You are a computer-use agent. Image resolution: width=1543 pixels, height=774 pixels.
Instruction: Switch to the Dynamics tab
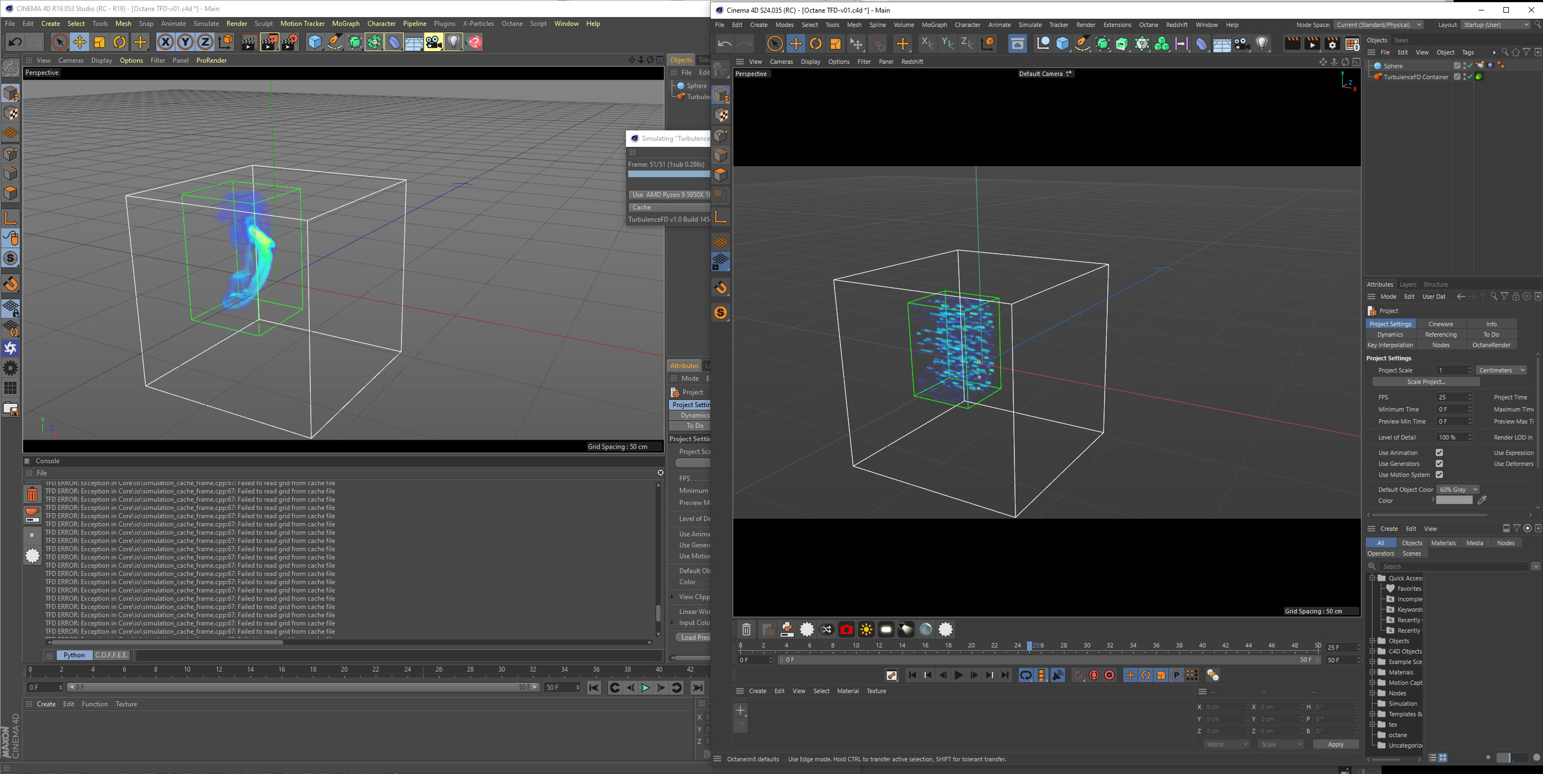[x=1390, y=334]
